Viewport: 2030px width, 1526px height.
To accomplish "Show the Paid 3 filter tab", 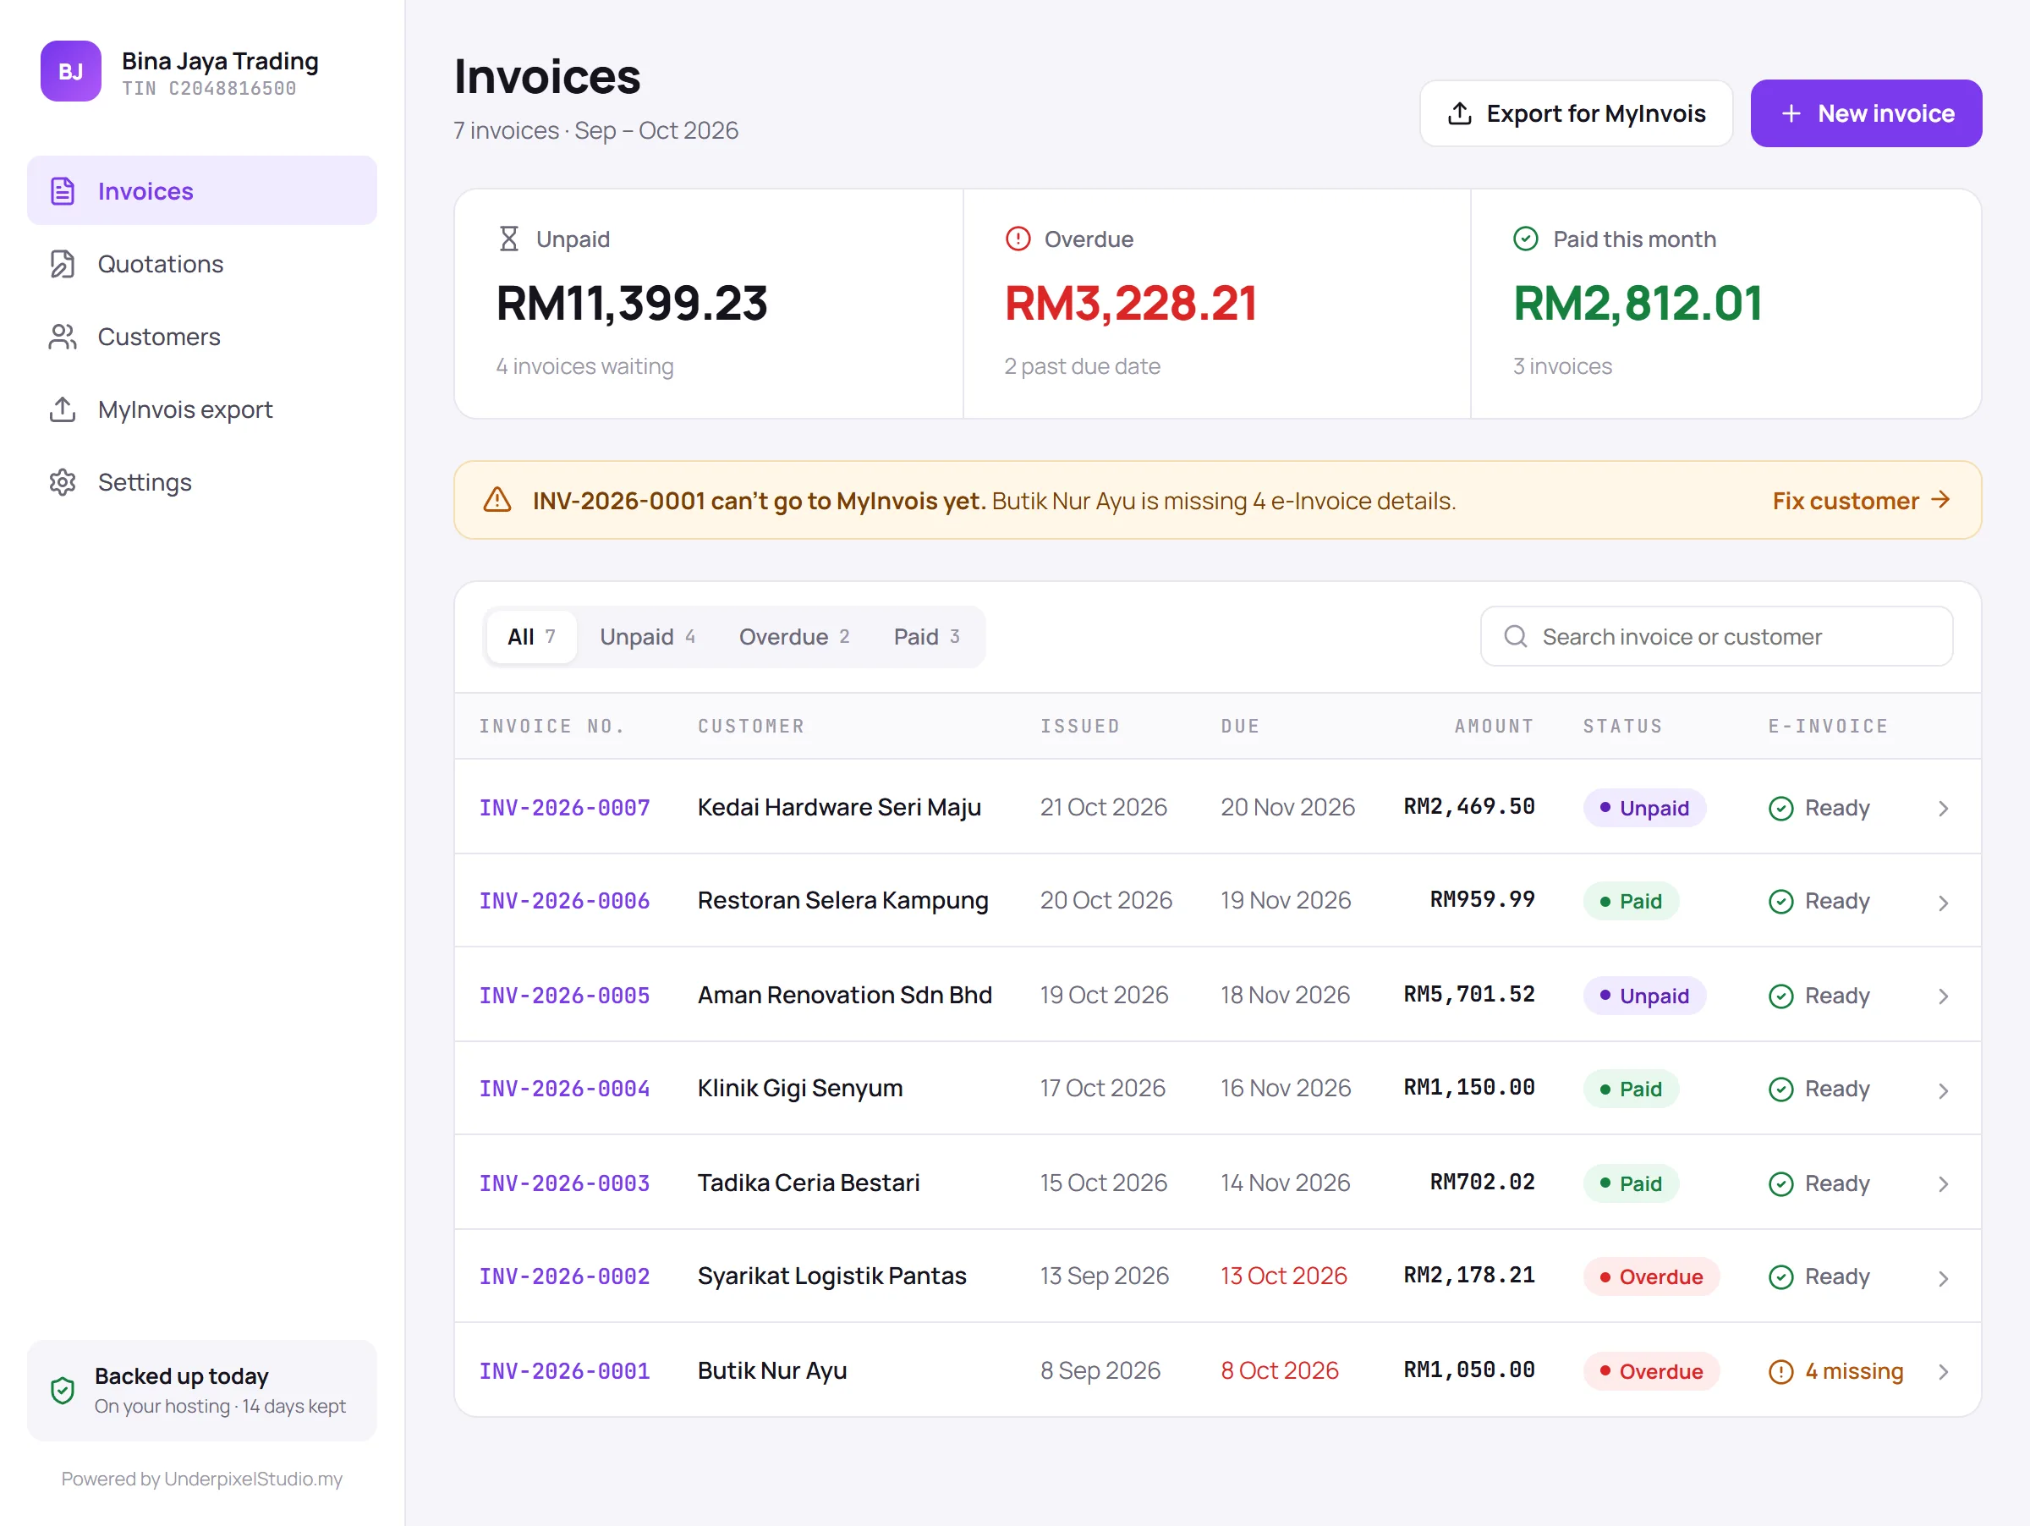I will coord(927,636).
